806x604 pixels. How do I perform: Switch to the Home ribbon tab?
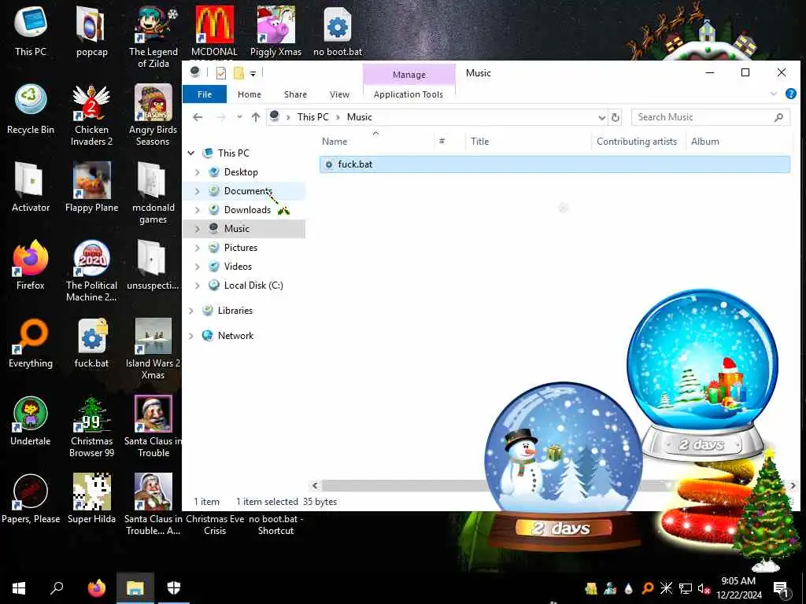click(x=250, y=94)
